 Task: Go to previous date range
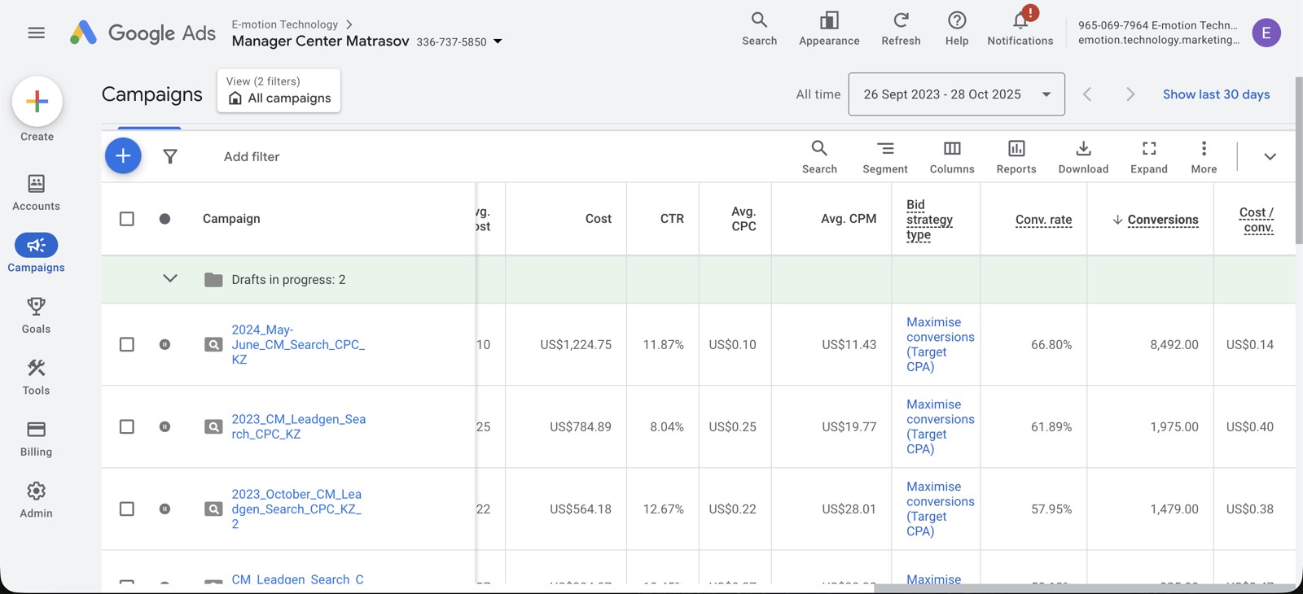[x=1087, y=94]
